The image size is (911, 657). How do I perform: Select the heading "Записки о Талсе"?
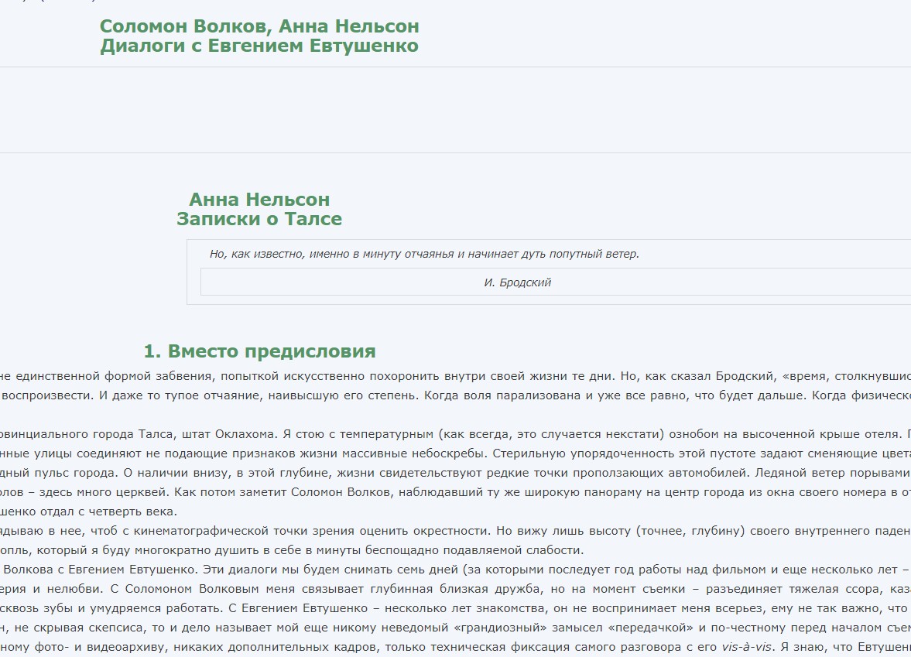259,219
